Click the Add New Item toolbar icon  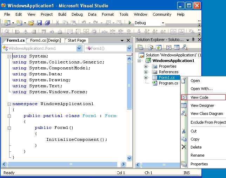(19, 23)
